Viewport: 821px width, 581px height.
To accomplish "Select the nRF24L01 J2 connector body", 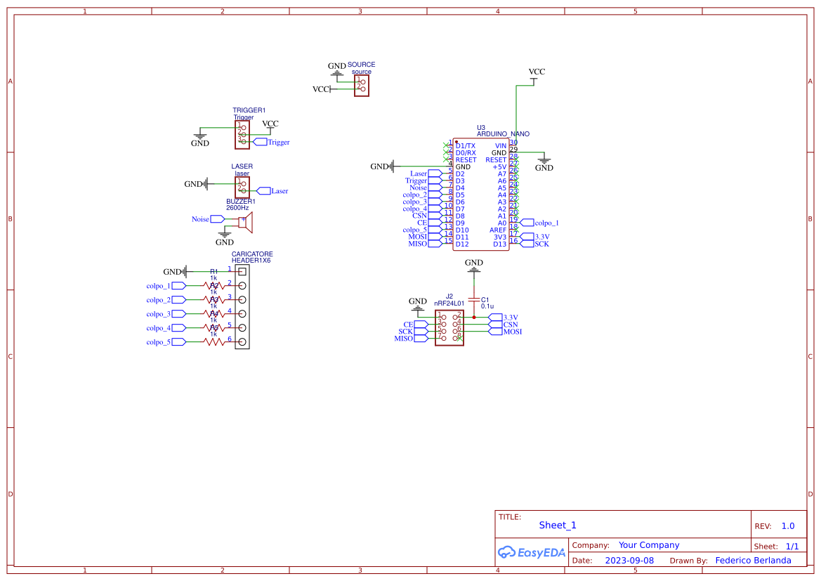I will click(449, 327).
